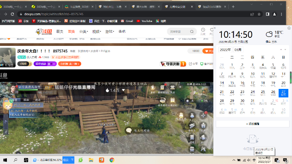
Task: Click the orange V official fan group tag
Action: (65, 57)
